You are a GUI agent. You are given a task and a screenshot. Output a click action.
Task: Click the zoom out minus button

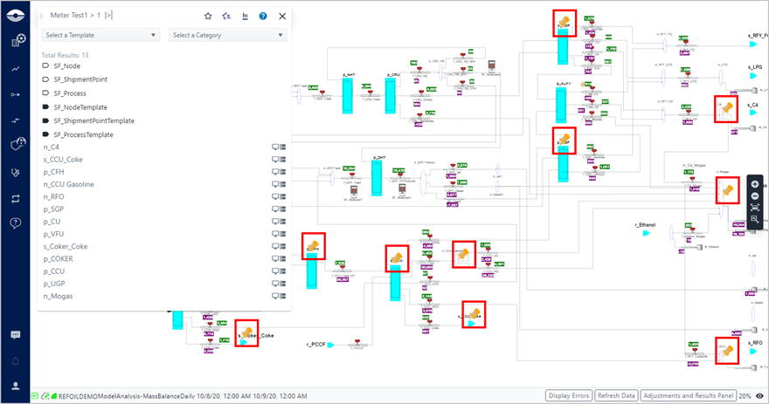click(x=754, y=195)
